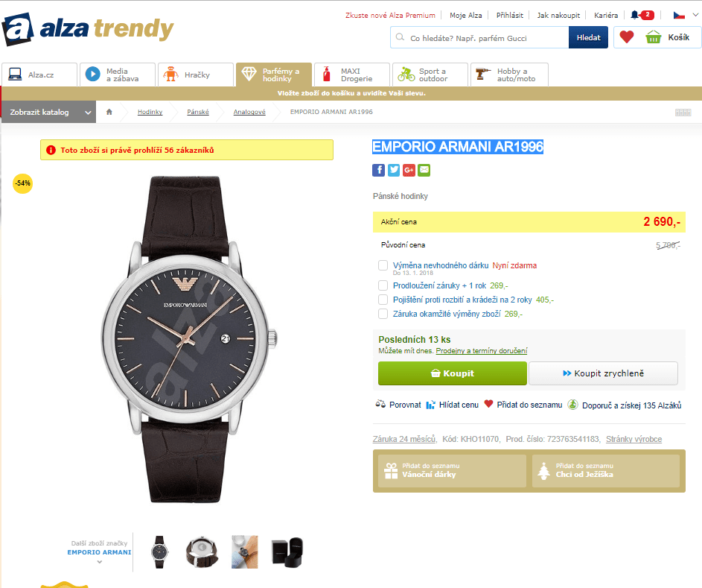Enable Výměna nevhodného dárku checkbox
The height and width of the screenshot is (588, 702).
click(383, 265)
